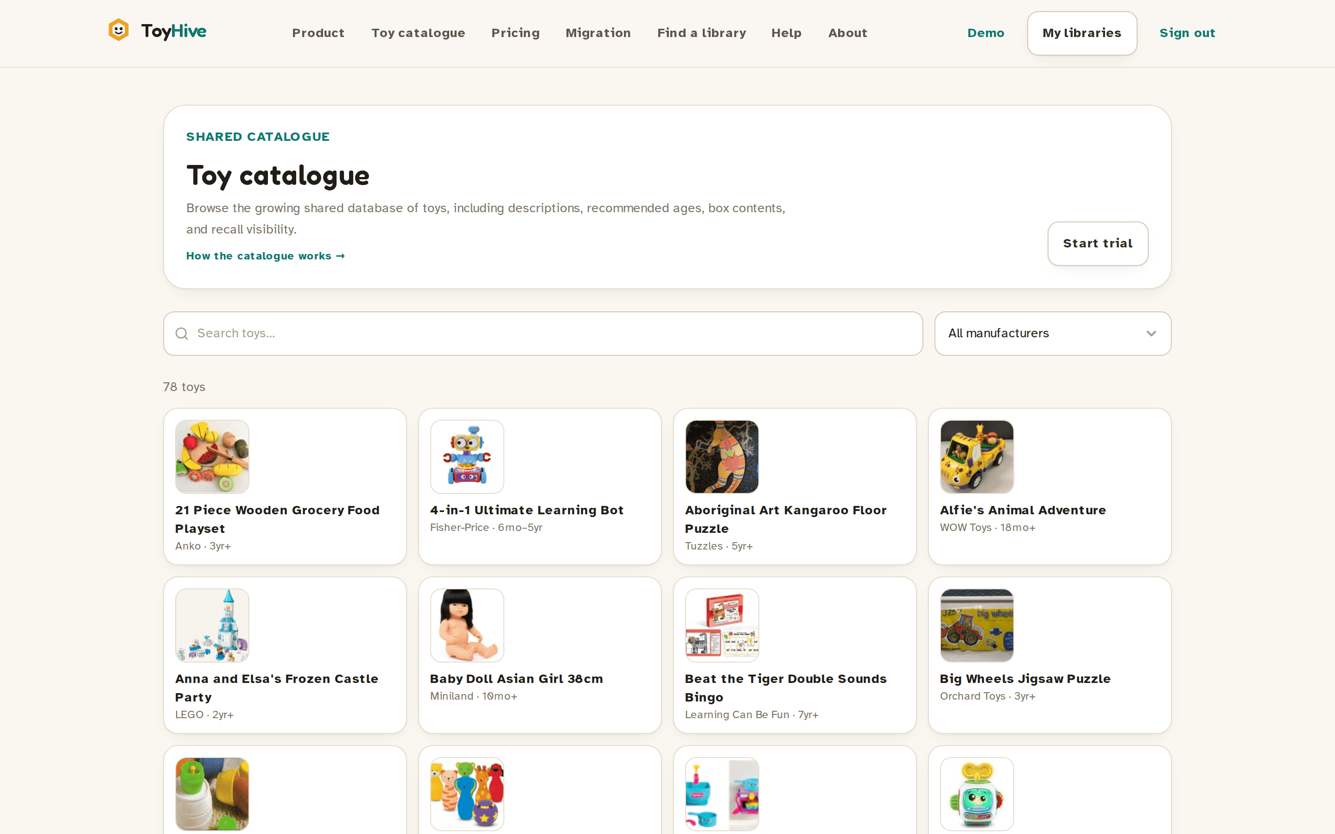This screenshot has height=834, width=1335.
Task: Open the Pricing page
Action: [x=515, y=33]
